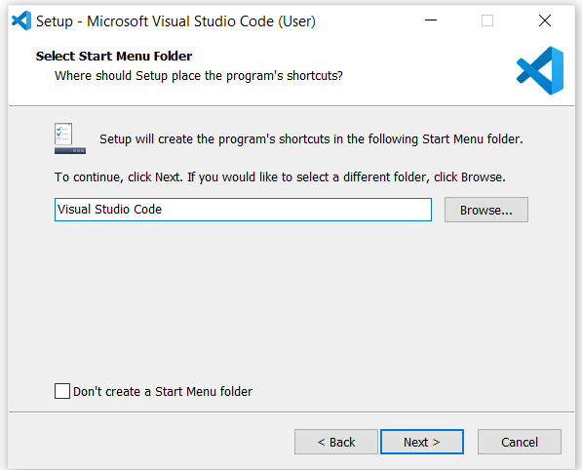Click "Setup will create the program's shortcuts" text

tap(311, 139)
